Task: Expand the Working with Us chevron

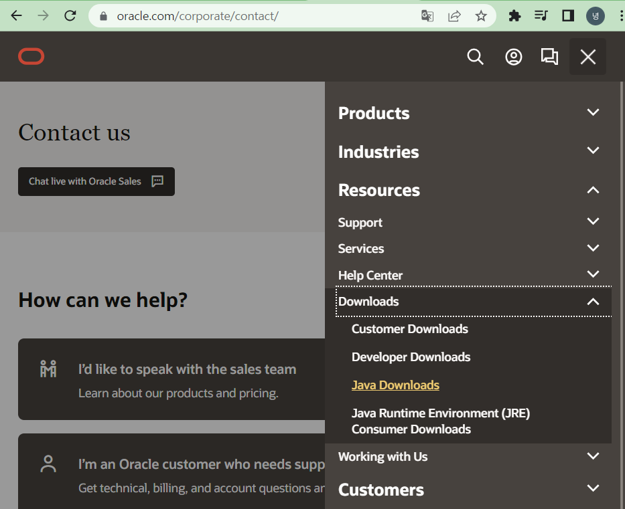Action: tap(593, 456)
